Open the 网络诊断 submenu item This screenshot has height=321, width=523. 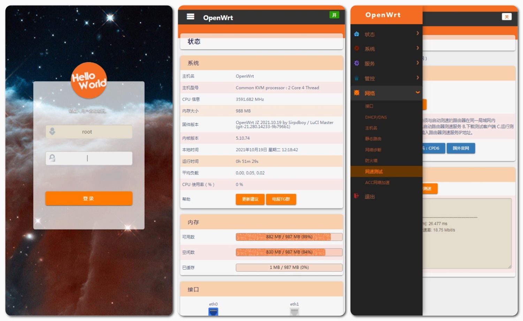tap(373, 150)
